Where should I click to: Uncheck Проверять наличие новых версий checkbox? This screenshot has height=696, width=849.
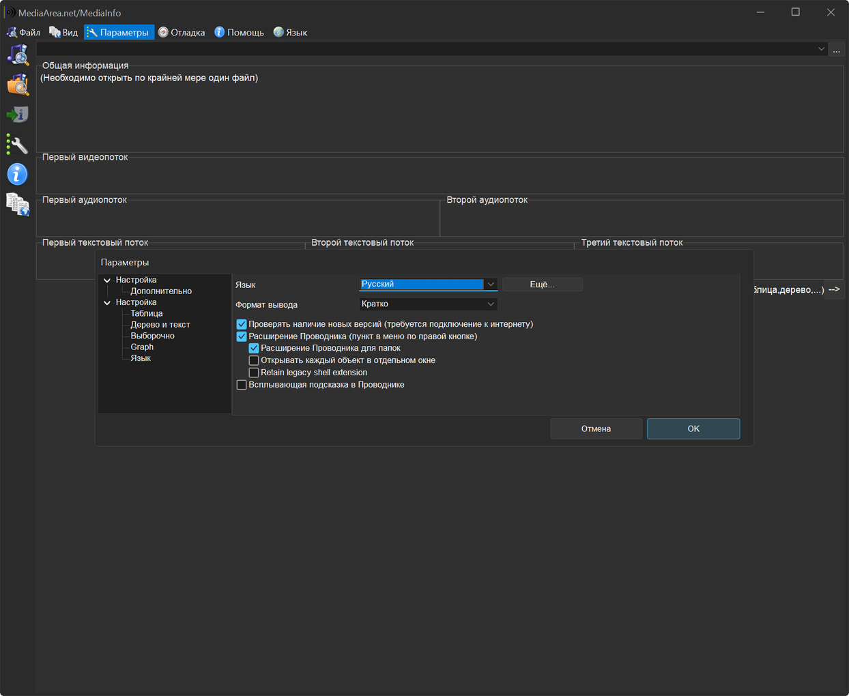pyautogui.click(x=242, y=324)
